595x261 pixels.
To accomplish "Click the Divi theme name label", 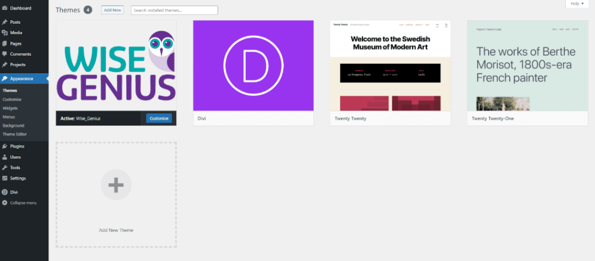I will pyautogui.click(x=202, y=119).
